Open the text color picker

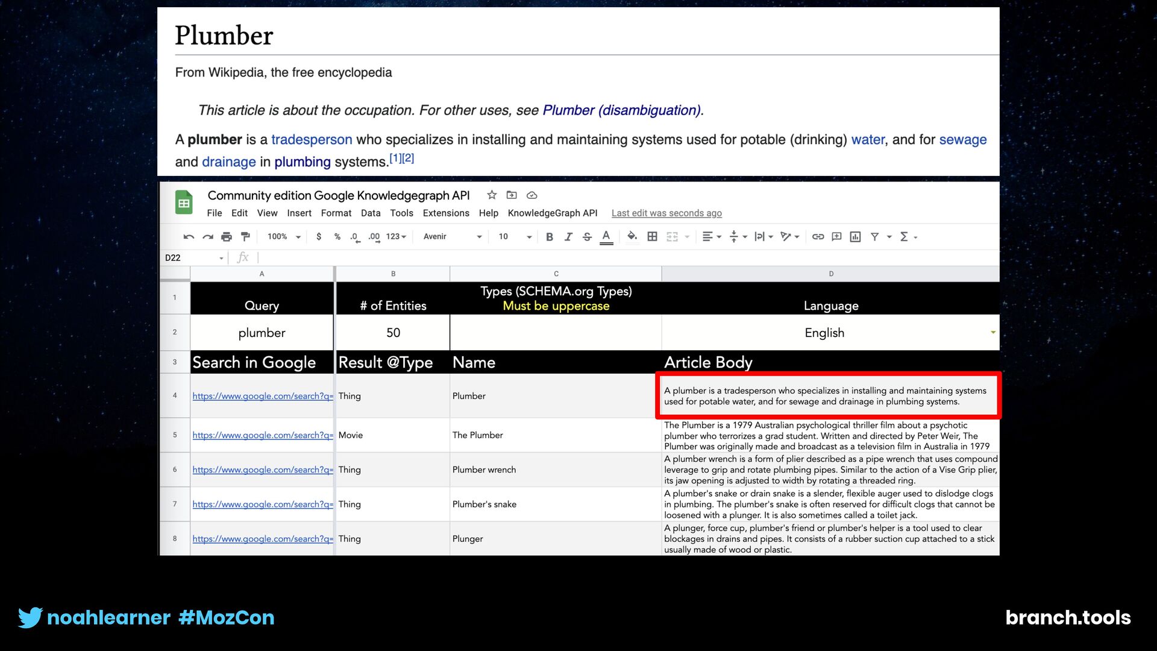(607, 237)
